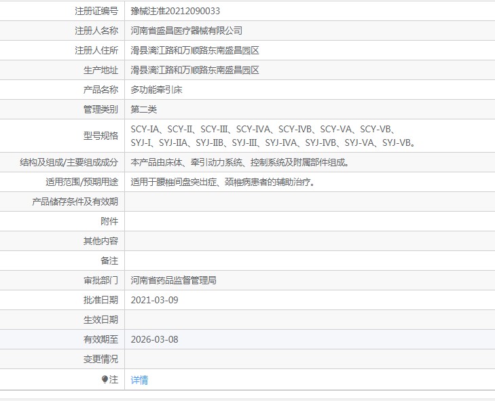Select intended use text 适用于腰椎间盘突出症
This screenshot has height=401, width=495.
point(223,182)
